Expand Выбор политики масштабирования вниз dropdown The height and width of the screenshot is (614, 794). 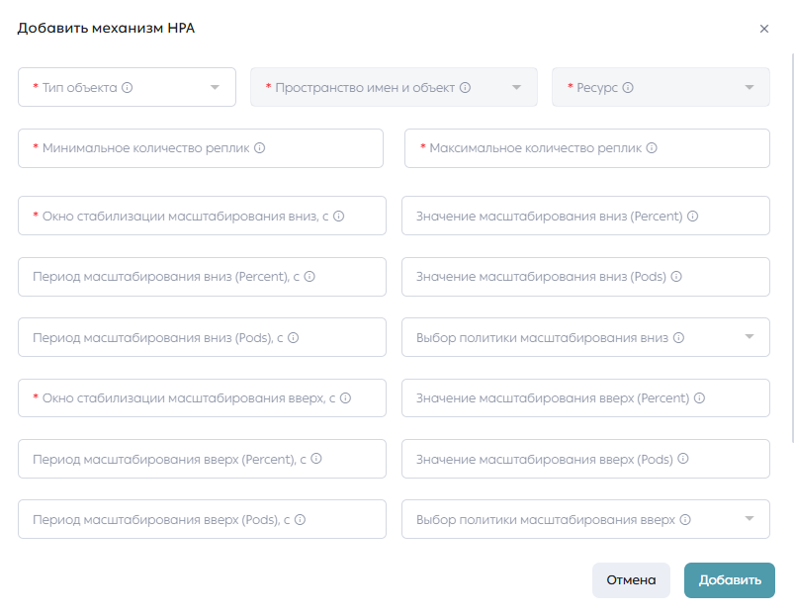[x=585, y=337]
